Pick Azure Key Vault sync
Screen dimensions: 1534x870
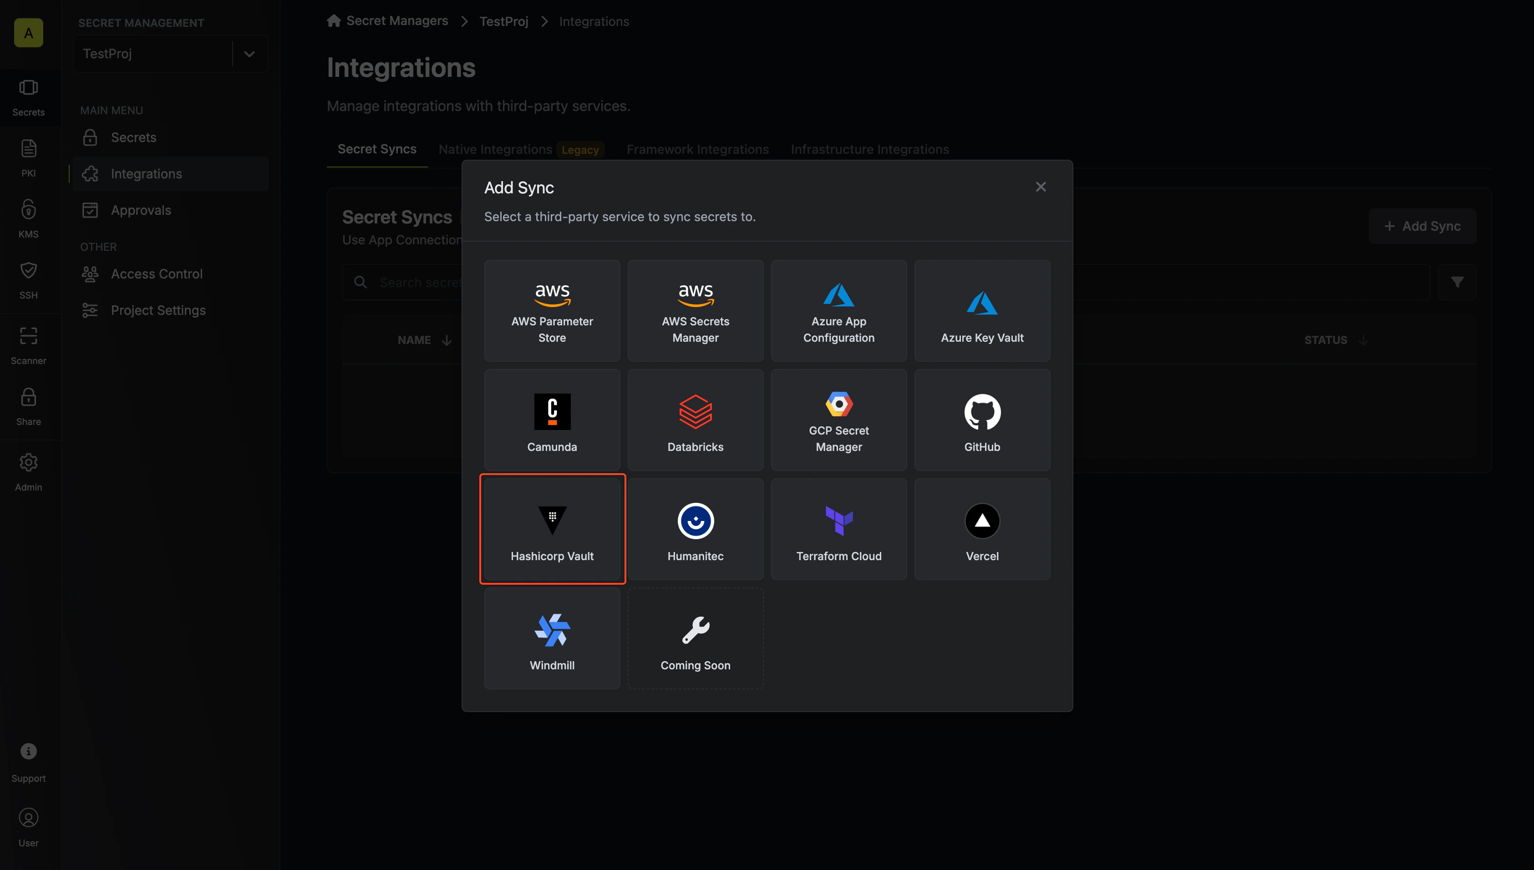pos(982,311)
